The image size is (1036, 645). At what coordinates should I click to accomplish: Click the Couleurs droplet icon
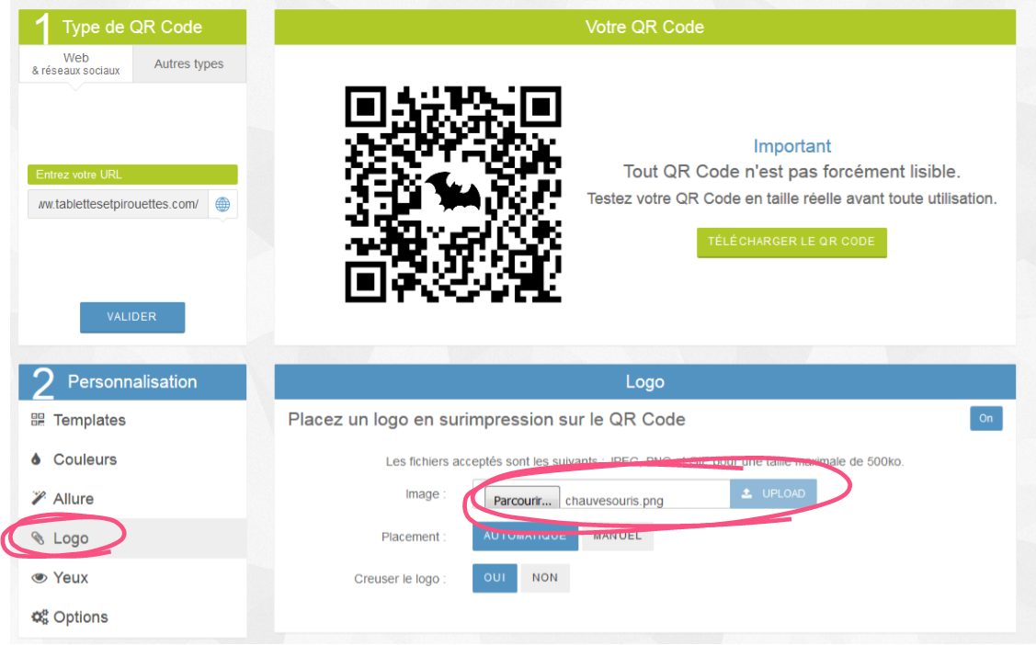click(x=37, y=458)
